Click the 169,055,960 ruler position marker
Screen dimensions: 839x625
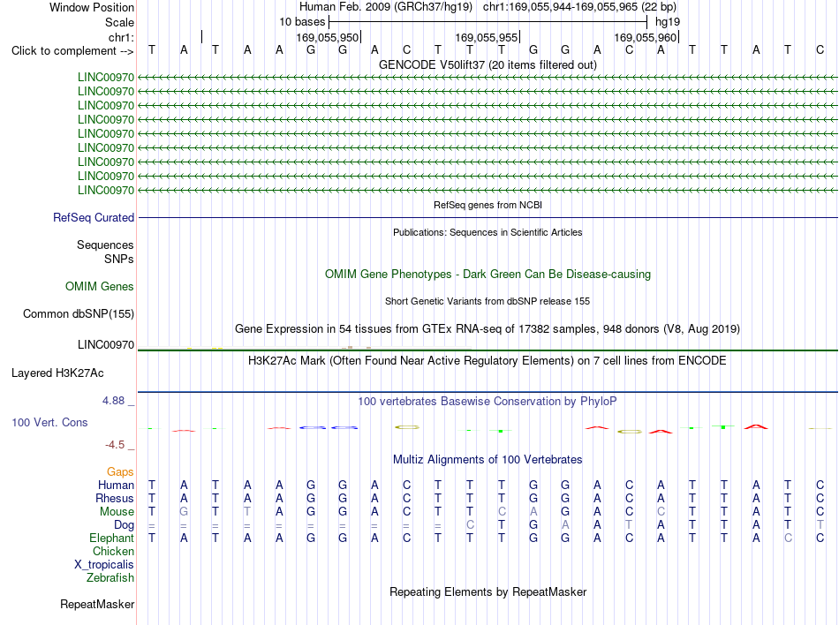[645, 37]
